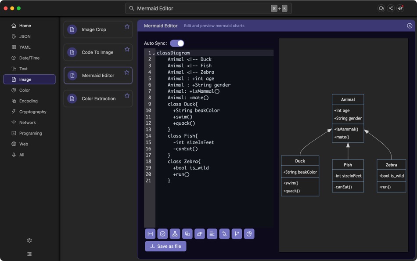417x261 pixels.
Task: Insert pie chart template
Action: click(x=249, y=234)
